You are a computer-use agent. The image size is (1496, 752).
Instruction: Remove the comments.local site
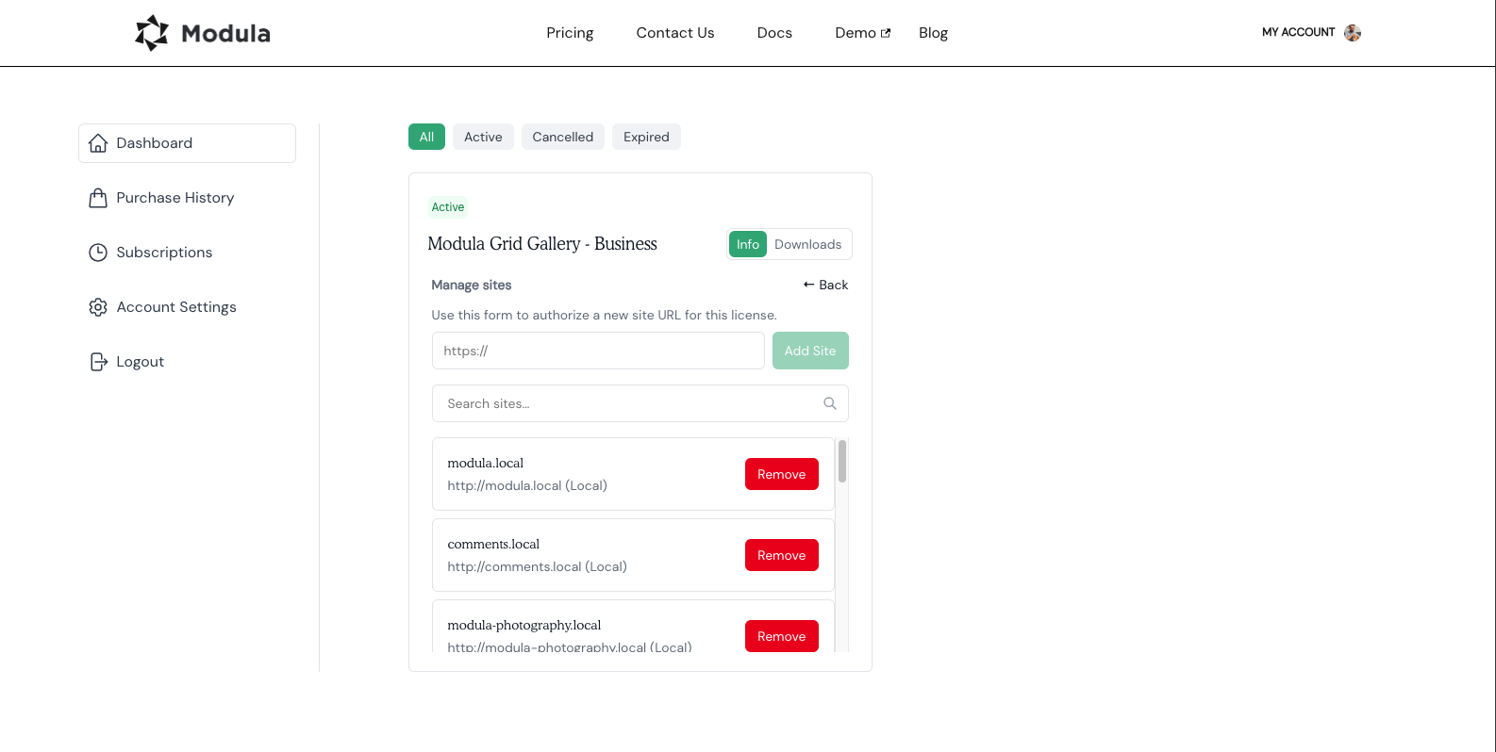coord(781,555)
